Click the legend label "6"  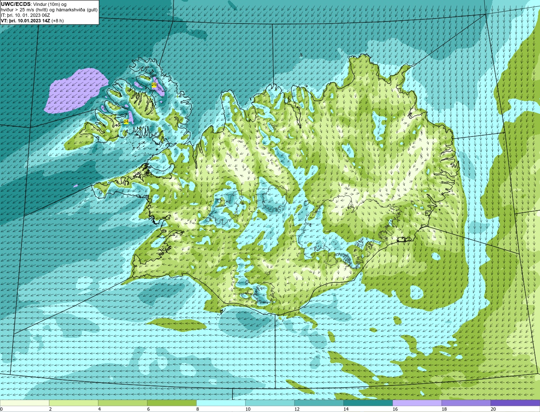tap(148, 409)
